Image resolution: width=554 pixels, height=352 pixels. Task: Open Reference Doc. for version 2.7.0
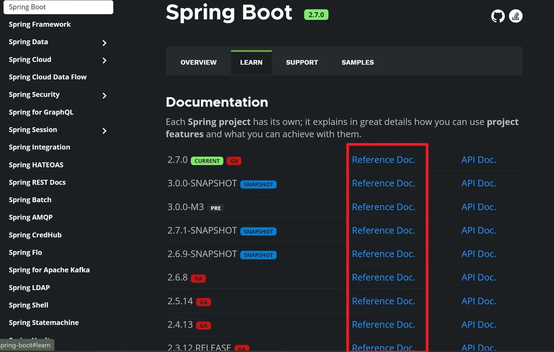[x=383, y=160]
